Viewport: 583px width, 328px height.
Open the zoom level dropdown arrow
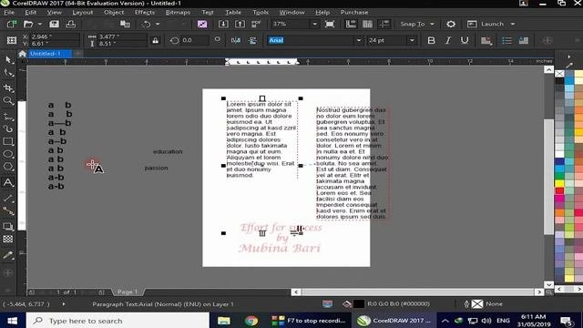[314, 25]
